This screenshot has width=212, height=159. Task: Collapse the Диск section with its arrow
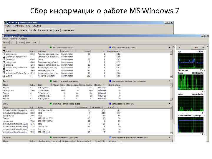[x=170, y=81]
